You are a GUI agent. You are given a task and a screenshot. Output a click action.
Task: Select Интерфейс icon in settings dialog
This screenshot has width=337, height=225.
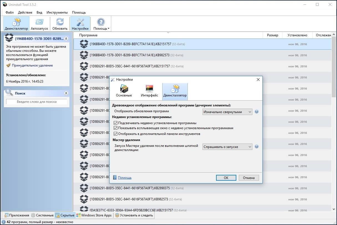click(150, 89)
